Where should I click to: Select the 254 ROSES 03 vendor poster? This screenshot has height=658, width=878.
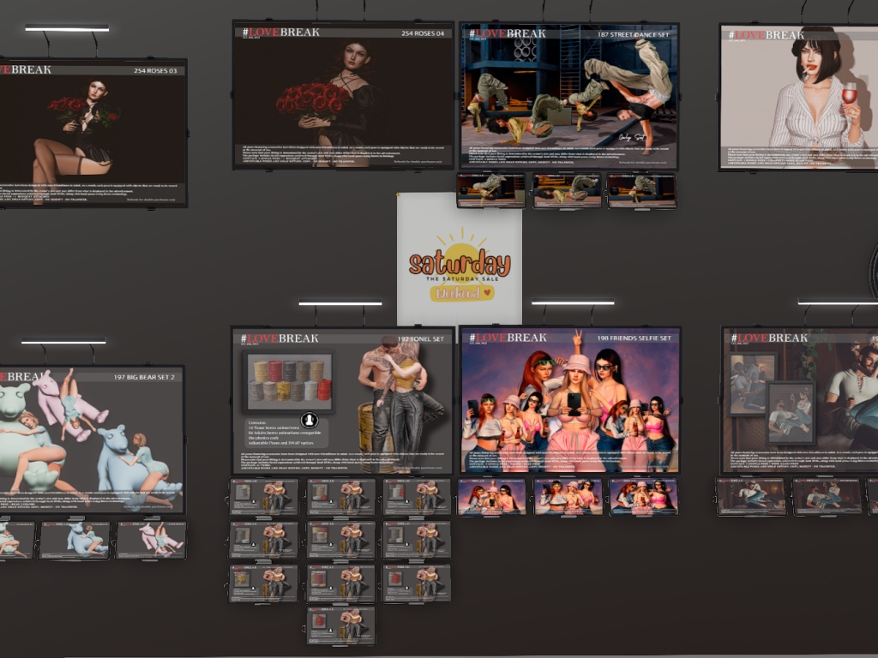(x=91, y=133)
